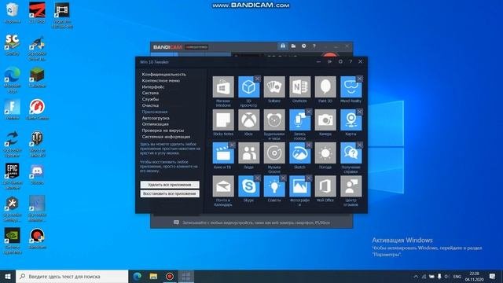The image size is (503, 283).
Task: Open the Система section
Action: point(150,93)
